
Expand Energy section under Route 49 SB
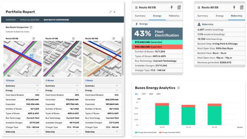click(62, 90)
